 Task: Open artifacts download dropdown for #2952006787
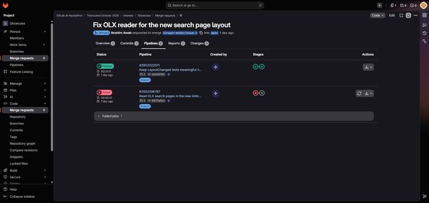(x=368, y=94)
